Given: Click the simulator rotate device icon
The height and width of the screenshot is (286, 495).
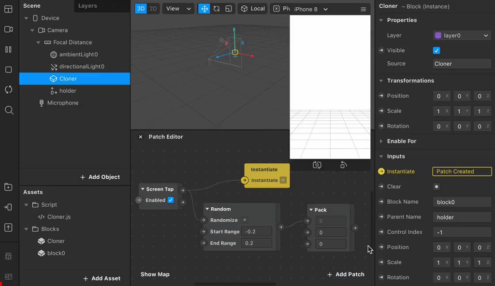Looking at the screenshot, I should click(x=344, y=165).
